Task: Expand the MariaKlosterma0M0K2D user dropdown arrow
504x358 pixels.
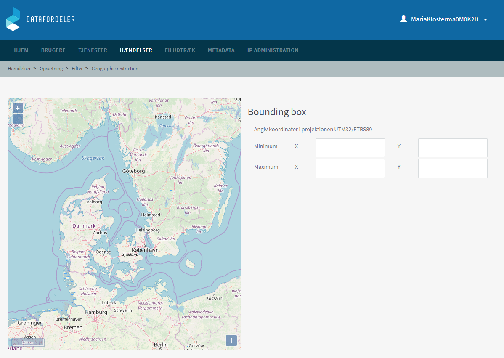Action: tap(485, 20)
